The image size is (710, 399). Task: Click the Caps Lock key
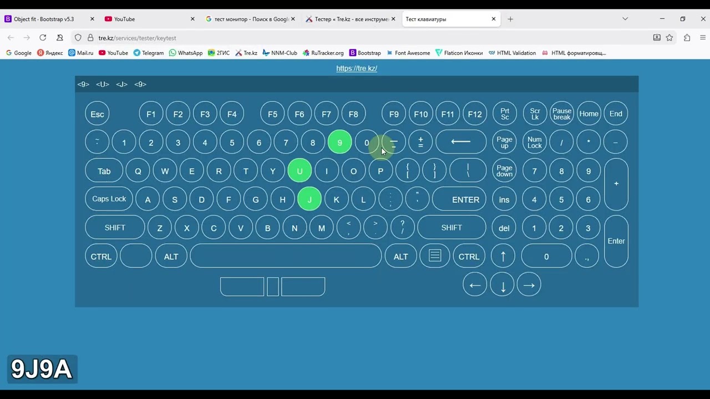coord(109,199)
